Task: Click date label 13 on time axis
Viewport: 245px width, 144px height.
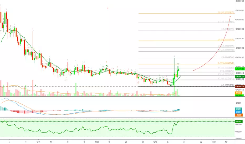Action: (x=68, y=142)
